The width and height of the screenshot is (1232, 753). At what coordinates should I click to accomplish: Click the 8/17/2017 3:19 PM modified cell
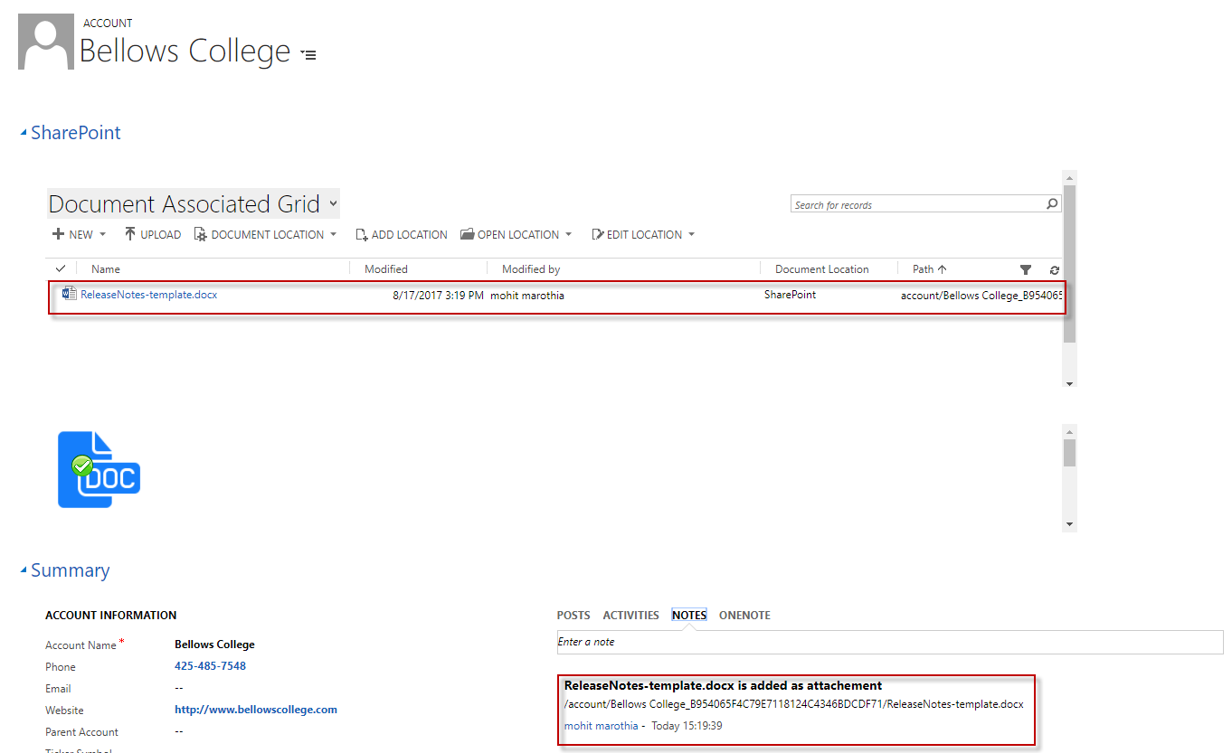coord(438,296)
